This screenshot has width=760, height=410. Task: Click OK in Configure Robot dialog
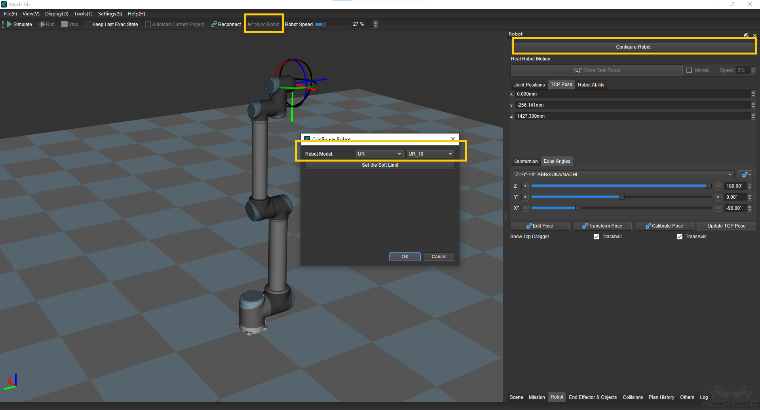click(405, 257)
